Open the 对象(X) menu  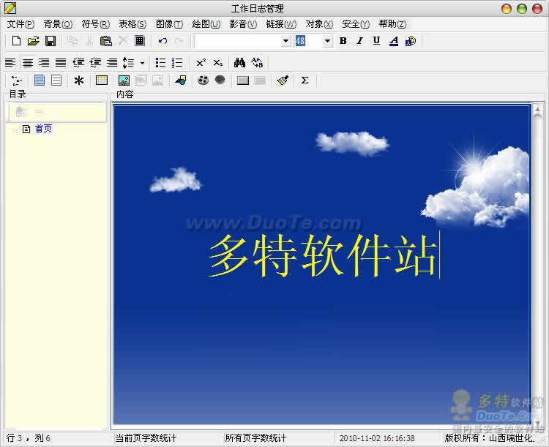click(x=318, y=24)
